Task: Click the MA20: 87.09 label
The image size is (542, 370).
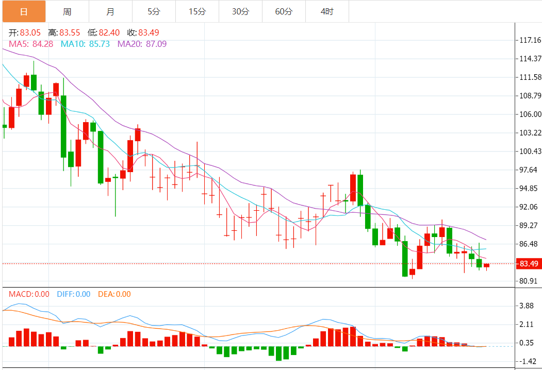Action: 142,44
